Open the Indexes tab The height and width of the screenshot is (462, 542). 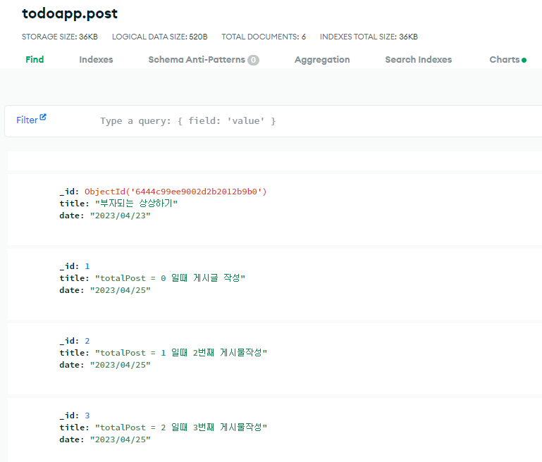[x=96, y=59]
